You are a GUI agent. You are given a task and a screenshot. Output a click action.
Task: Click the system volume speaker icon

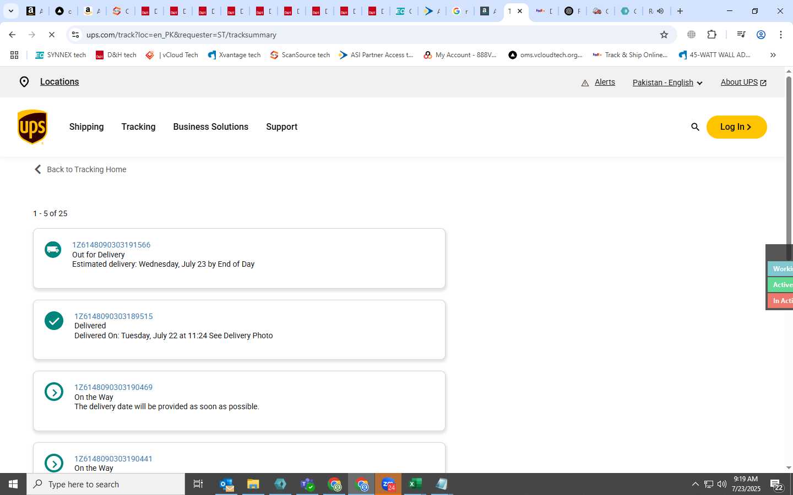[722, 485]
